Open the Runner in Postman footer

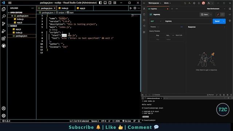coord(210,95)
